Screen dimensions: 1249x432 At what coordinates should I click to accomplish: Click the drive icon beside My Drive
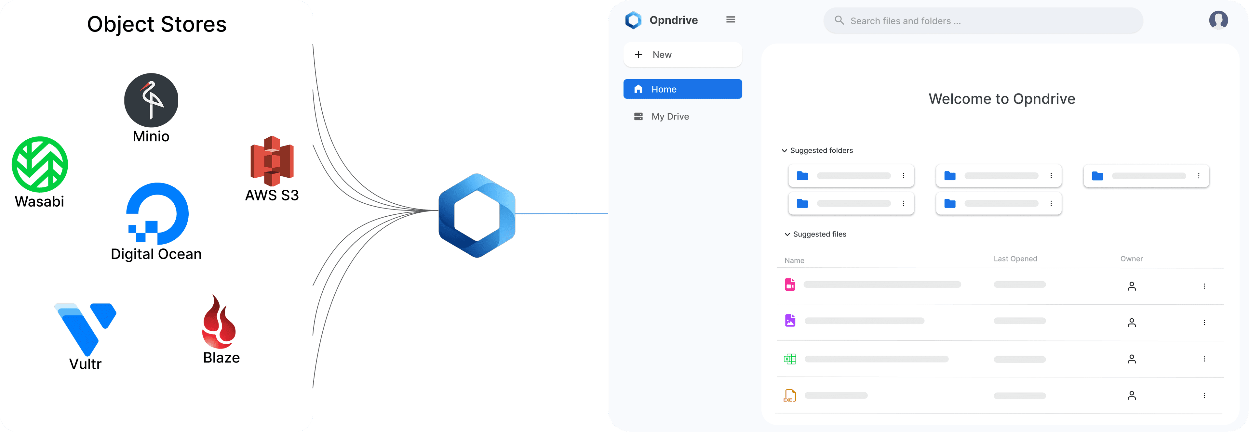pos(638,116)
